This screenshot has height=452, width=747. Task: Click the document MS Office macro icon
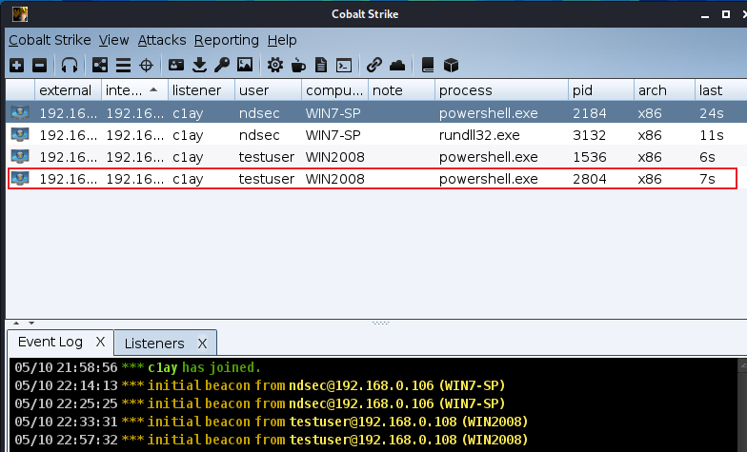click(x=321, y=65)
